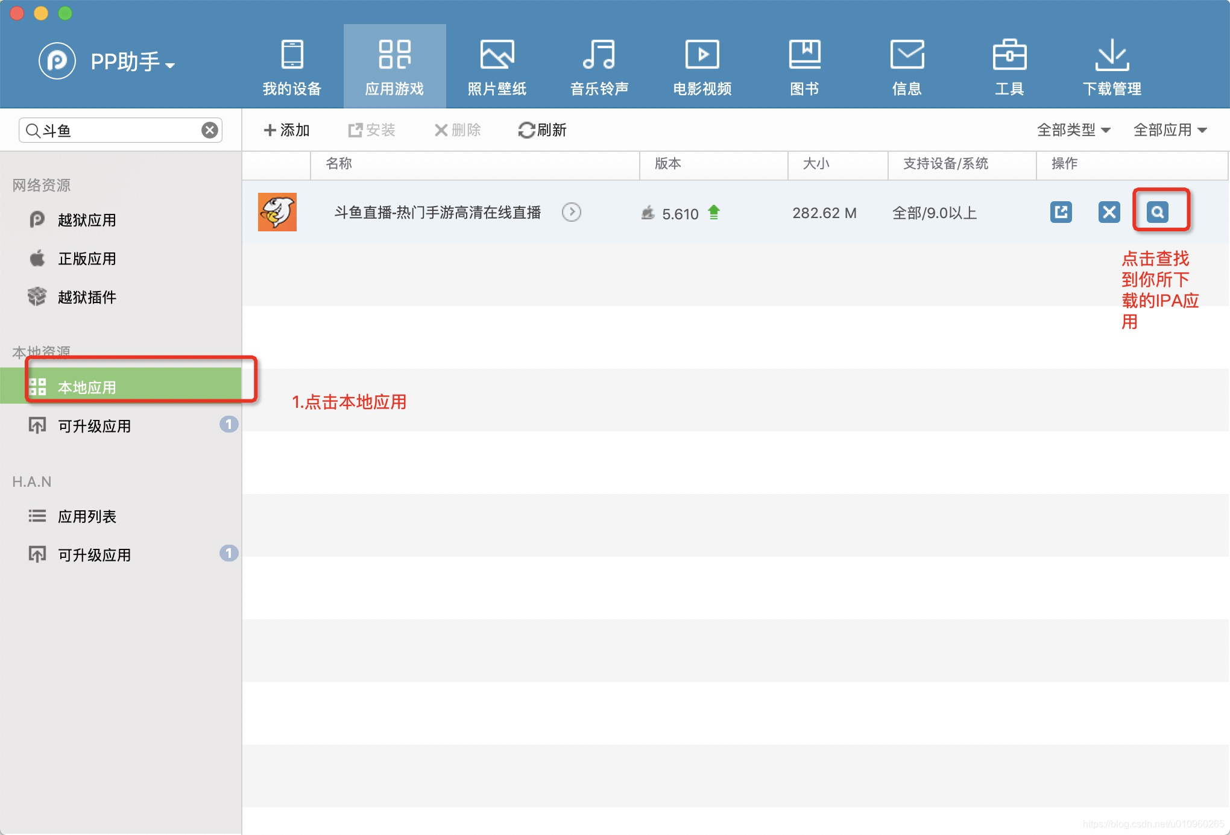Open the 图书 section
This screenshot has height=835, width=1230.
(x=805, y=67)
